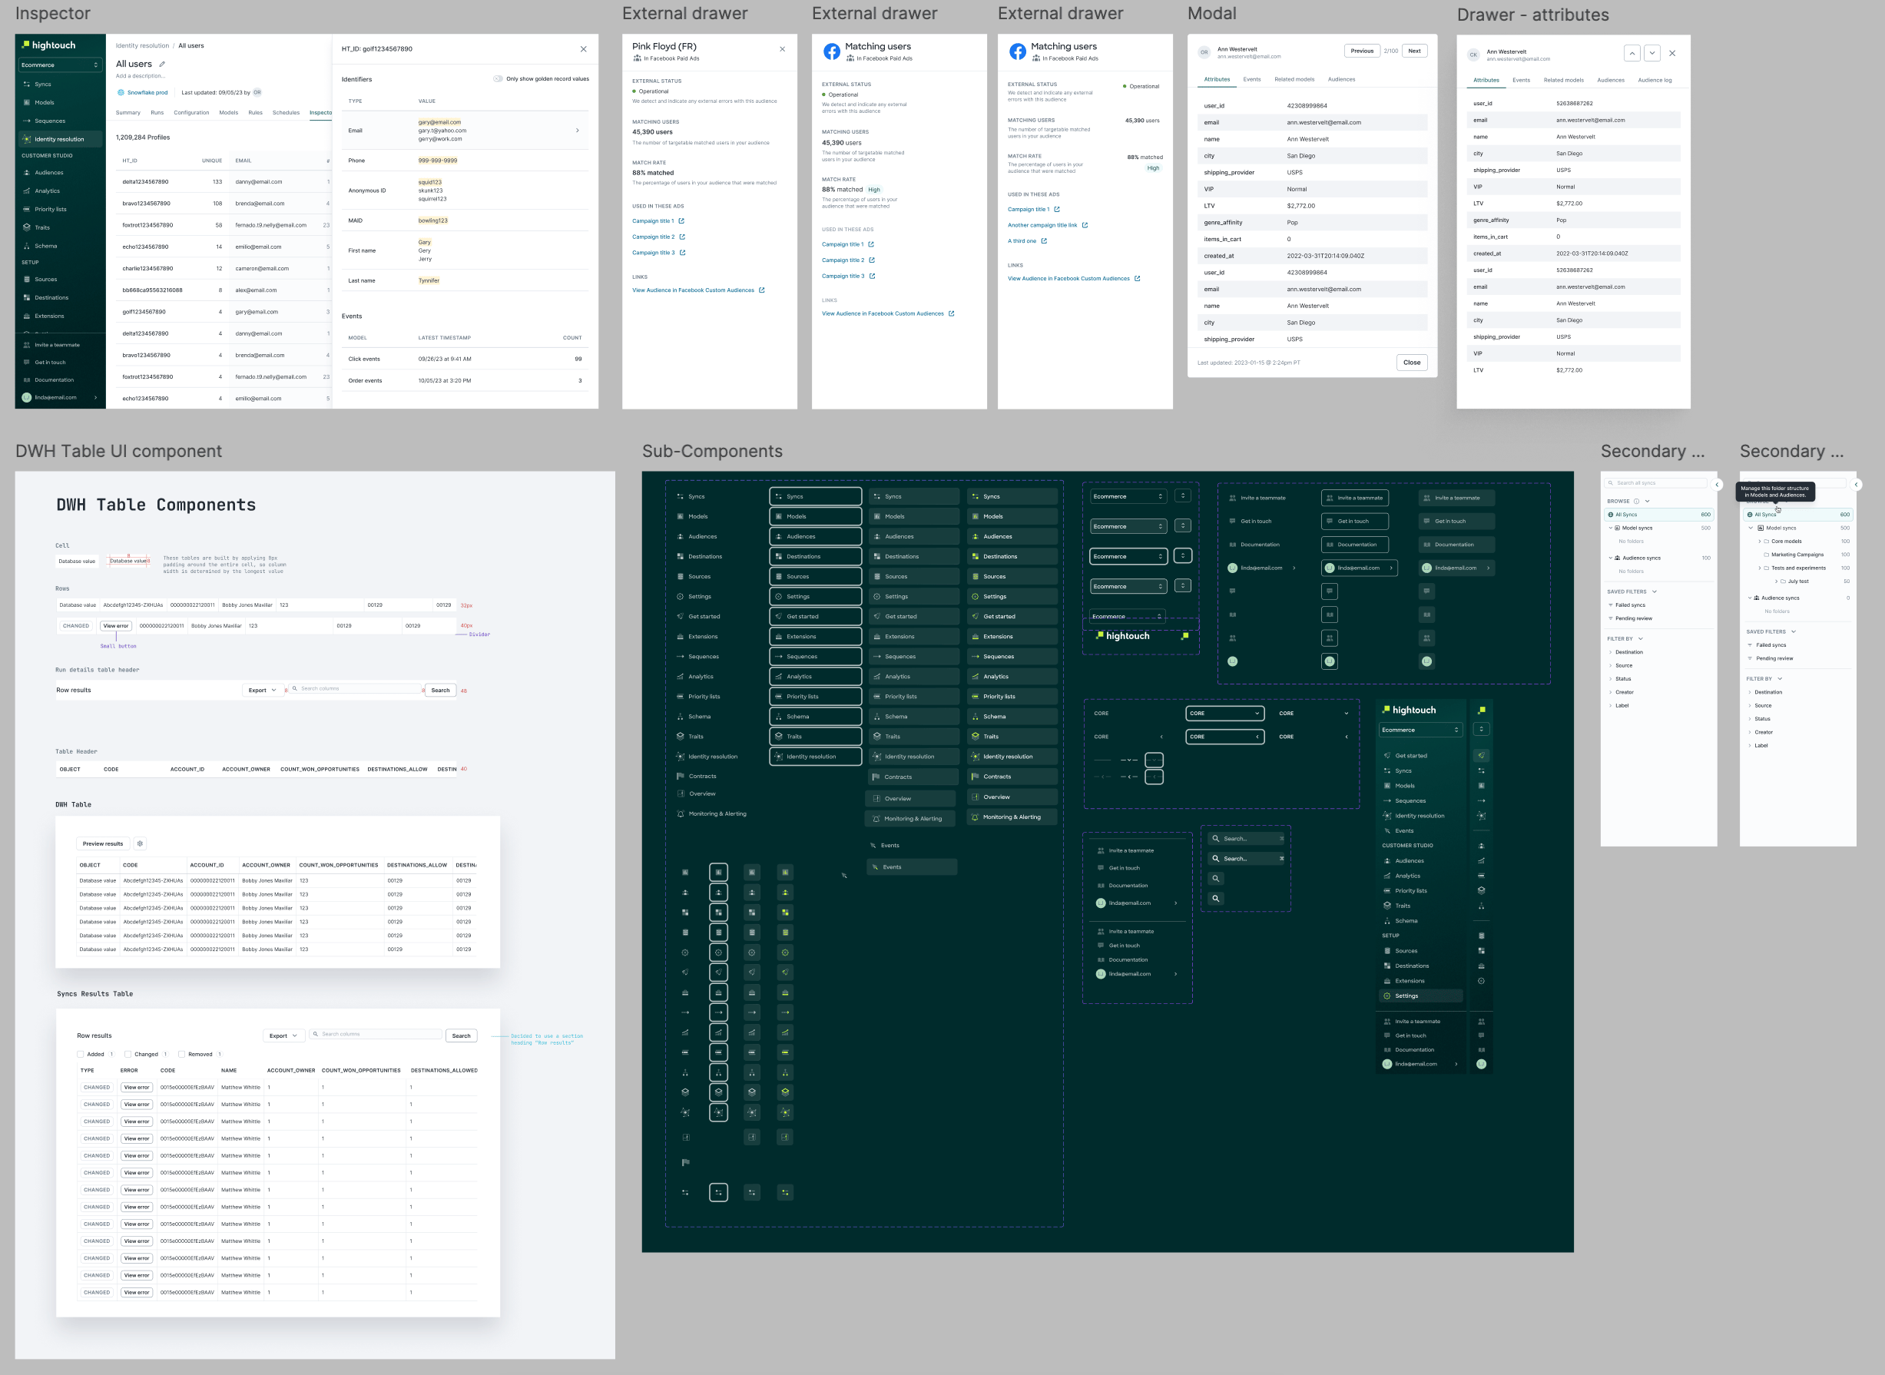Check the Added filter checkbox

81,1055
